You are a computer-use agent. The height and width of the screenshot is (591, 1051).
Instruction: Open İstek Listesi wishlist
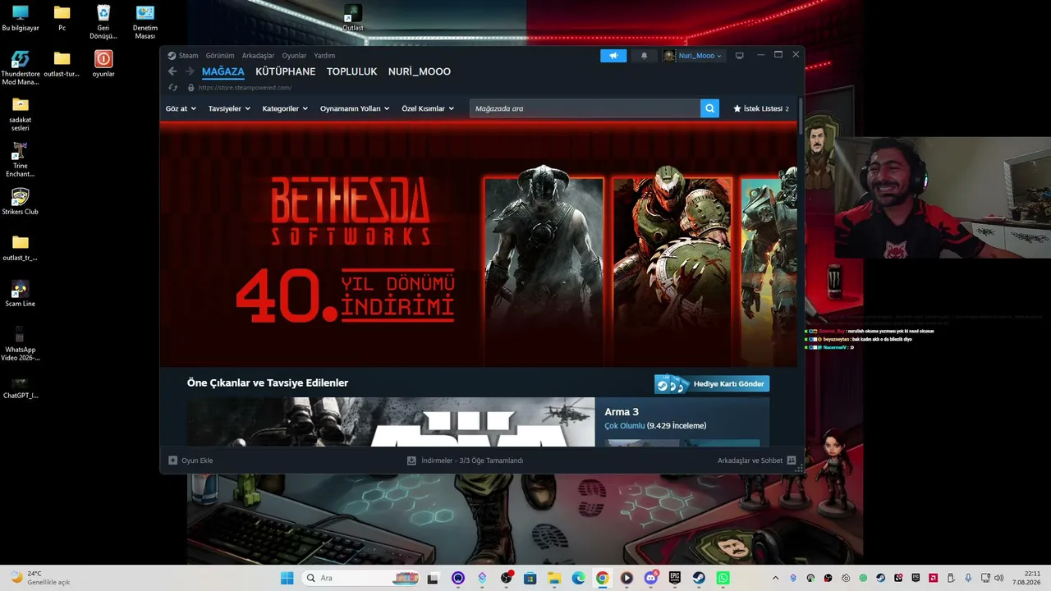(x=761, y=108)
